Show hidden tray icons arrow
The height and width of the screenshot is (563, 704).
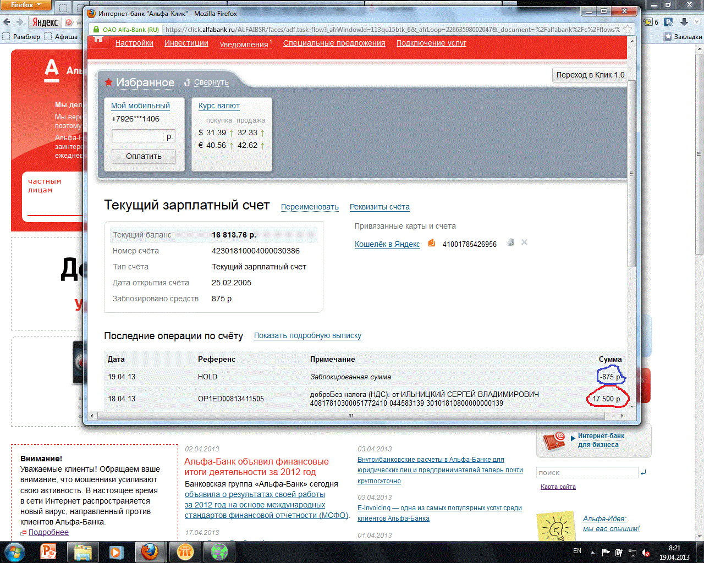592,552
